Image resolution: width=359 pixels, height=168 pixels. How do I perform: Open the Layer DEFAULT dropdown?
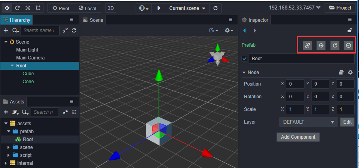point(308,122)
